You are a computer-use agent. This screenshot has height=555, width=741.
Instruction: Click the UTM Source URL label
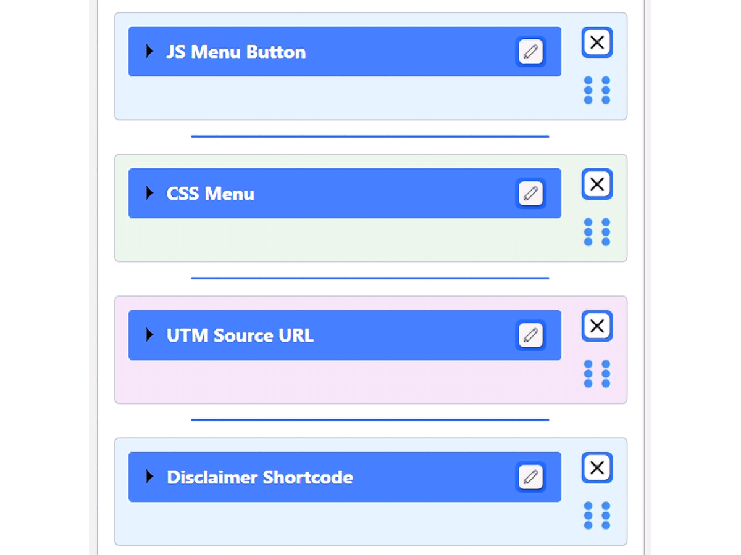[240, 335]
